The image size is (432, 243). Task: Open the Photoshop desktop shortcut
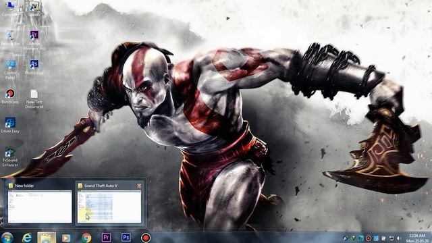[34, 67]
